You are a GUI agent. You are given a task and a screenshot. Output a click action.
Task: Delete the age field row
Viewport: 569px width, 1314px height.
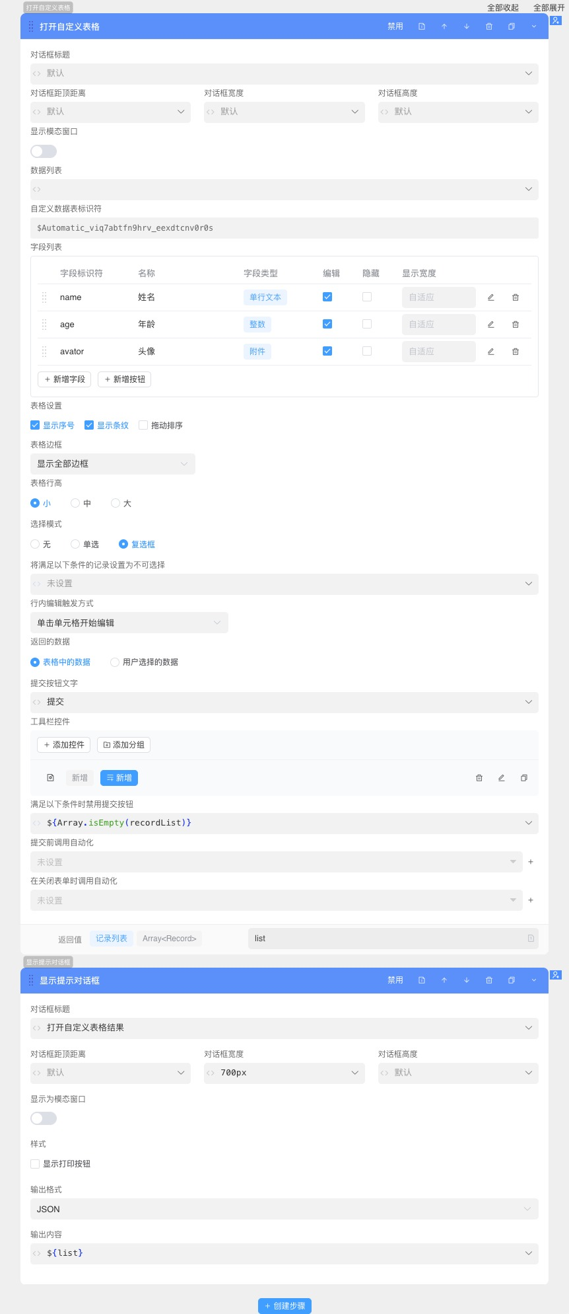click(x=516, y=325)
